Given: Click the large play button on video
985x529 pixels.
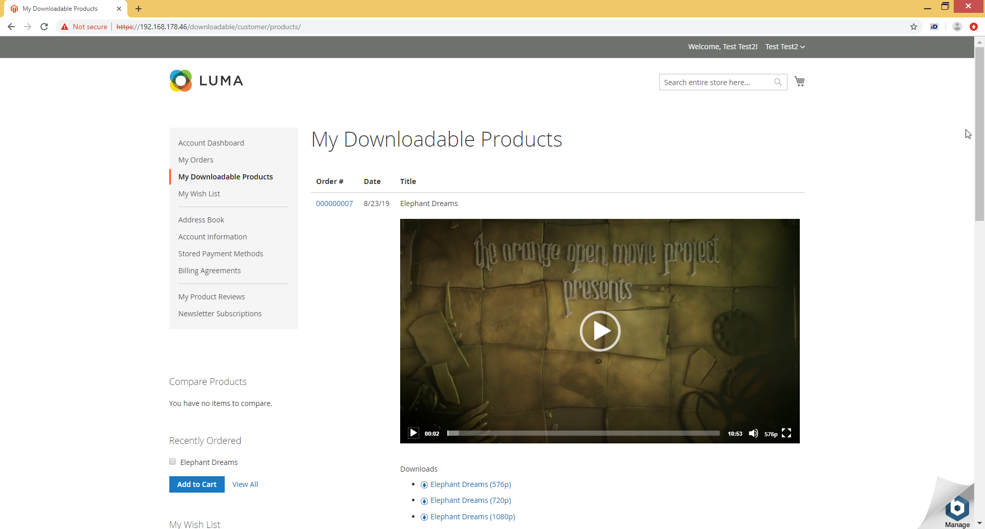Looking at the screenshot, I should pyautogui.click(x=600, y=331).
